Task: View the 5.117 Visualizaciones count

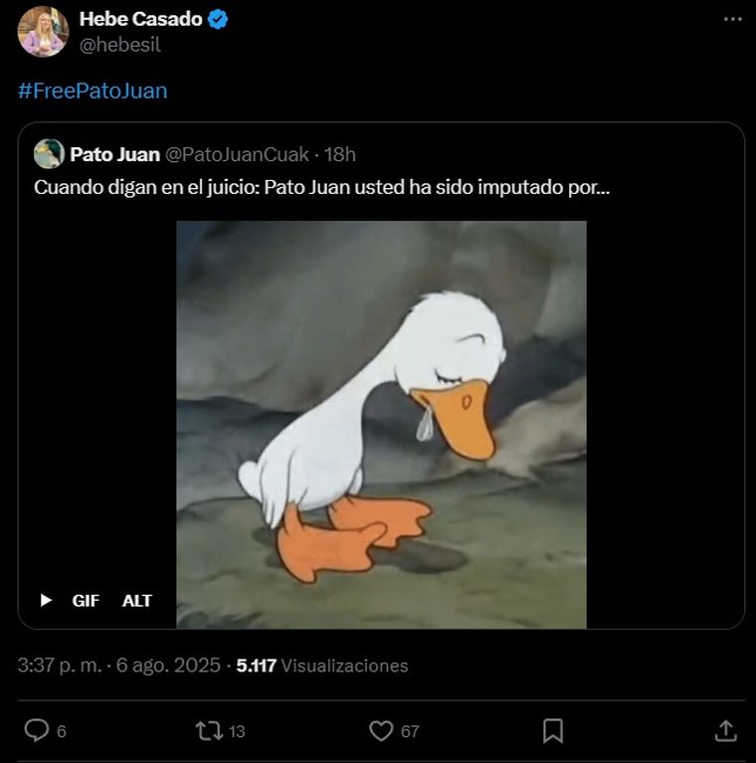Action: (322, 666)
